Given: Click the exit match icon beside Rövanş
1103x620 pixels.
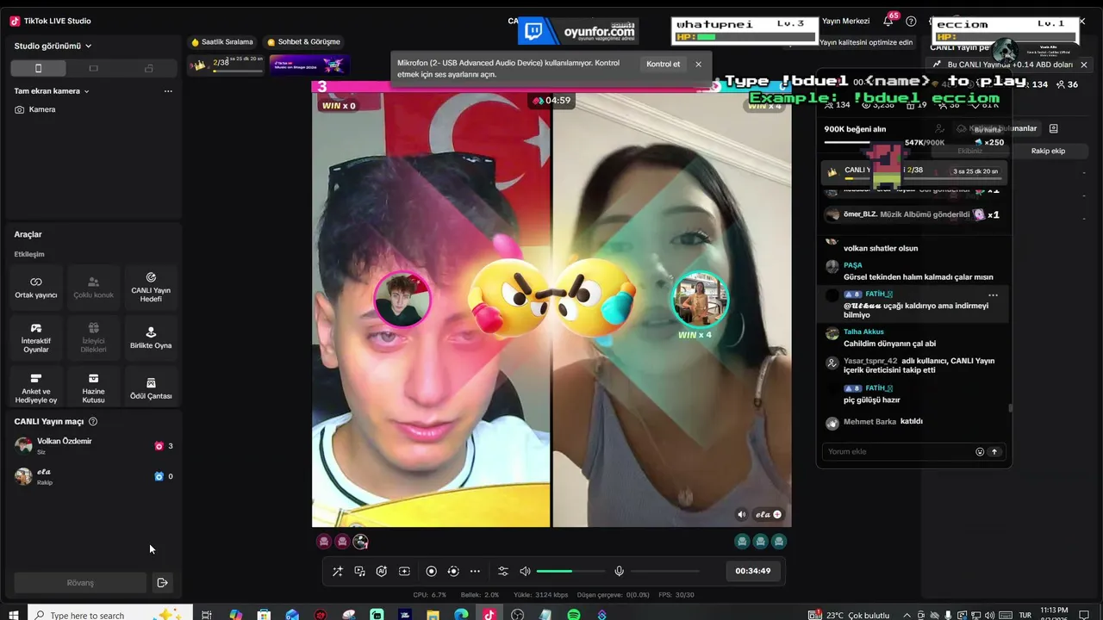Looking at the screenshot, I should click(162, 583).
